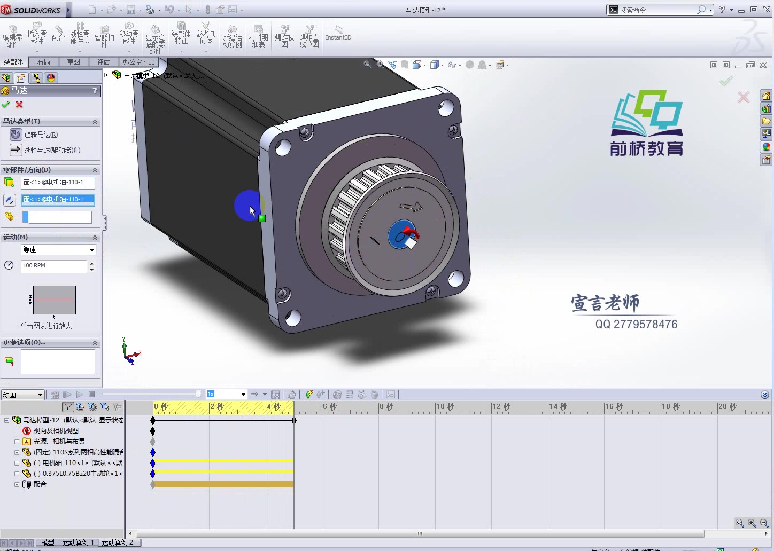Click the 100 RPM speed input field
Screen dimensions: 774x551
coord(53,266)
